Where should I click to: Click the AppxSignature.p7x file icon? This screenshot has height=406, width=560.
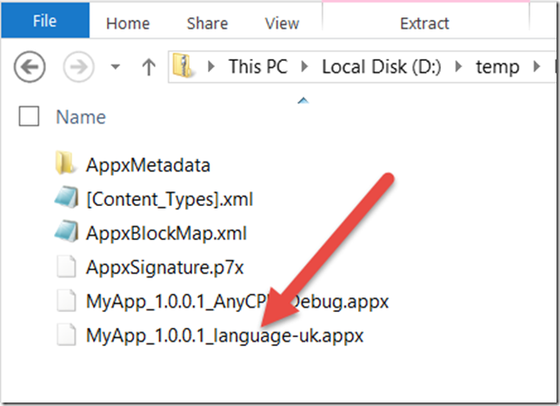click(66, 266)
